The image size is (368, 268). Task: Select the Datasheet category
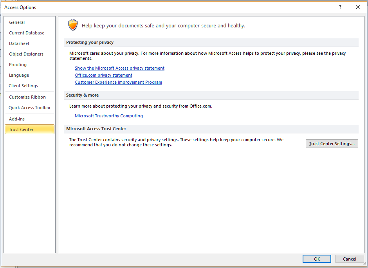point(19,43)
